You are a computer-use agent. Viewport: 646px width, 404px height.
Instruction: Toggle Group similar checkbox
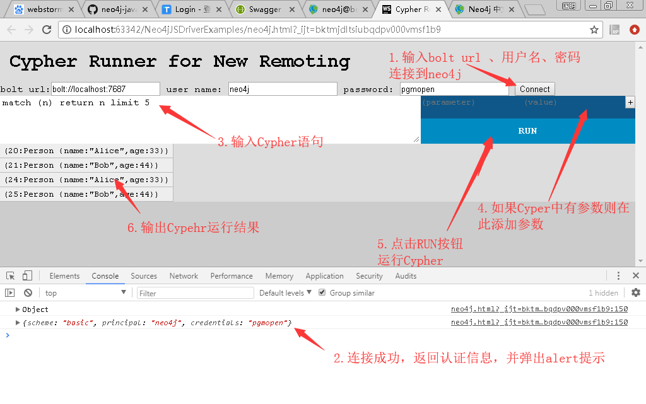pyautogui.click(x=322, y=292)
